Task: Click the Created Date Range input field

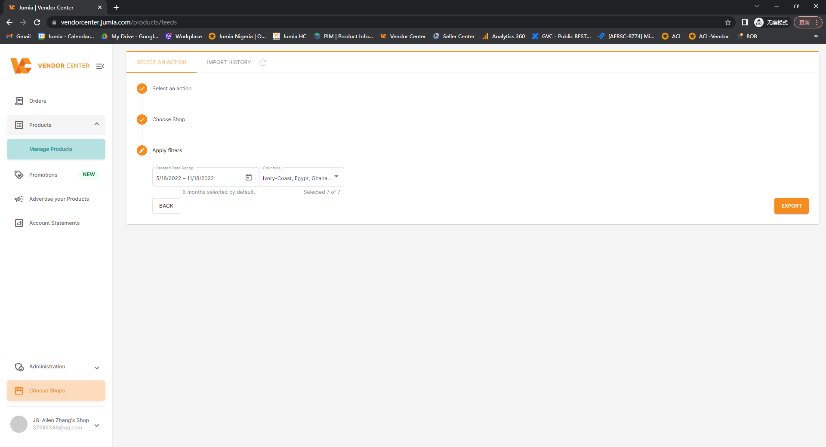Action: [x=198, y=178]
